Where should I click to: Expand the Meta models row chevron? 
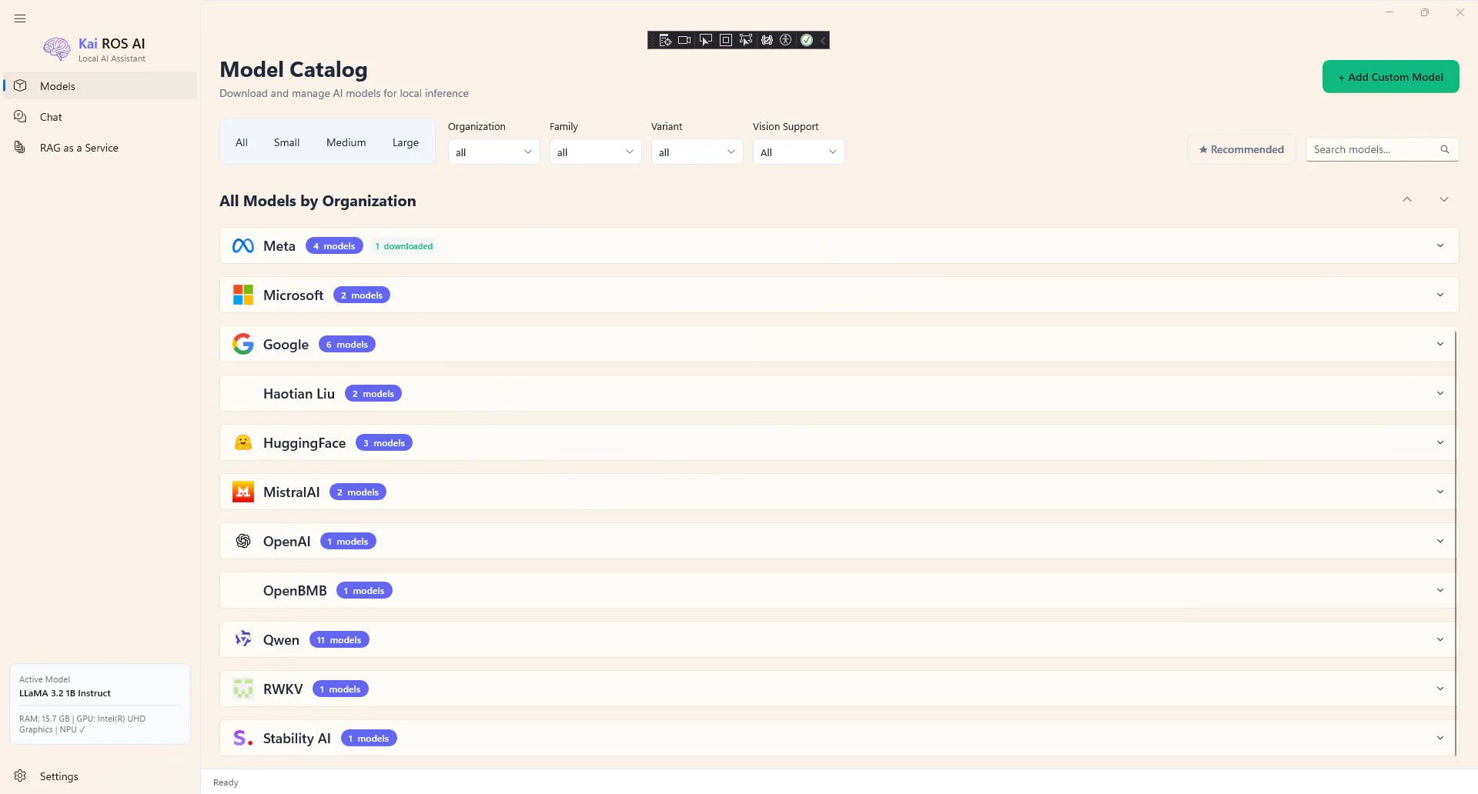click(x=1440, y=245)
